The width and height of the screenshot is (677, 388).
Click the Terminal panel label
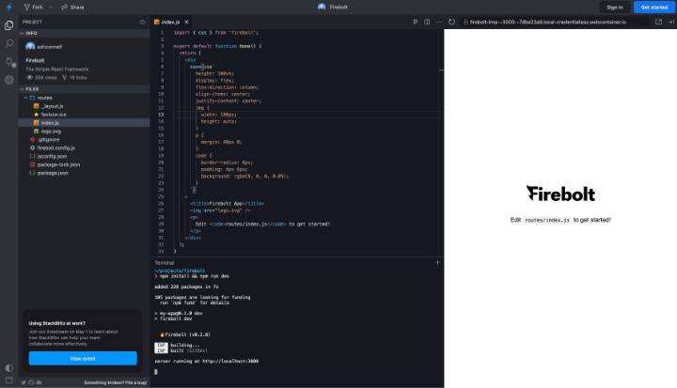coord(165,263)
